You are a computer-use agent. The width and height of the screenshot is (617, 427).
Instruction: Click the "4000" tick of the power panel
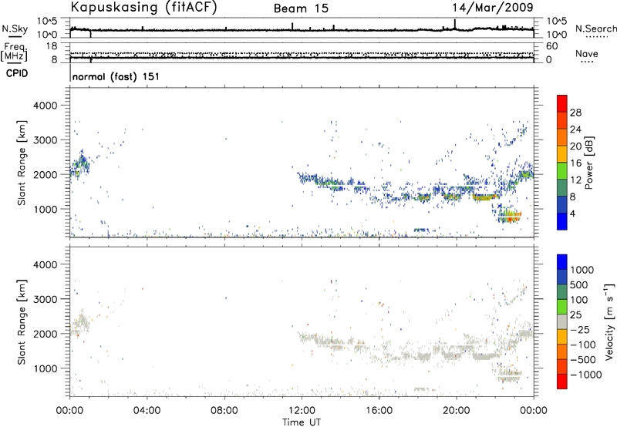(46, 106)
